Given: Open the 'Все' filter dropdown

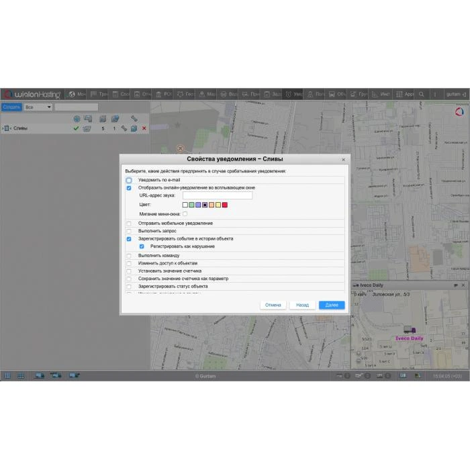Looking at the screenshot, I should 38,107.
